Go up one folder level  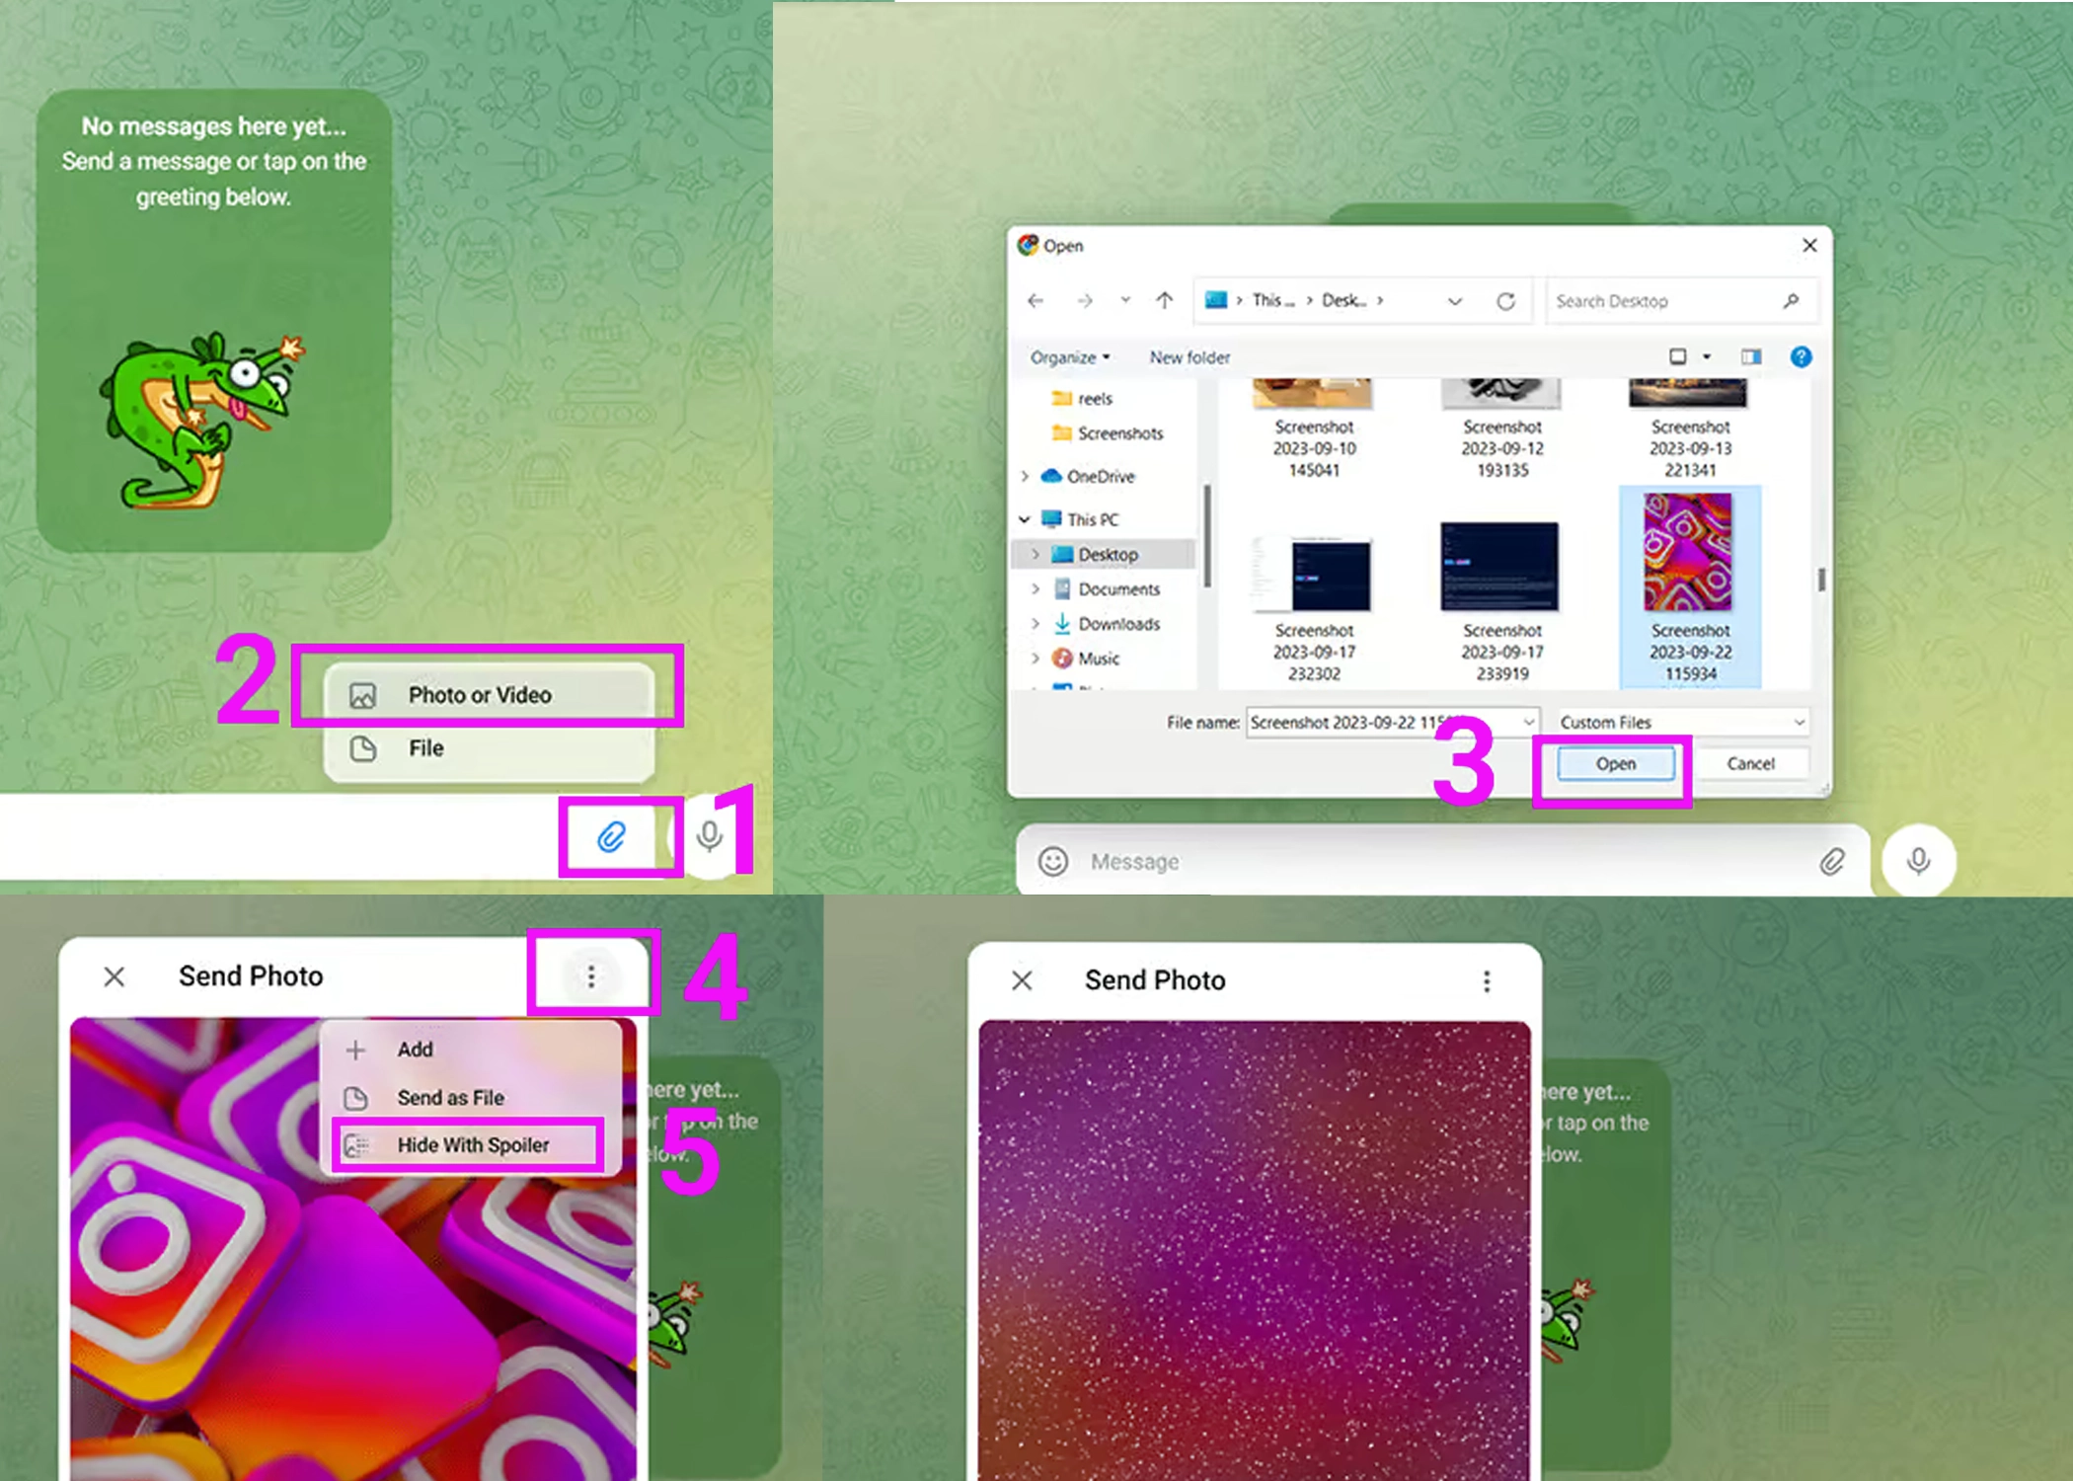coord(1165,300)
